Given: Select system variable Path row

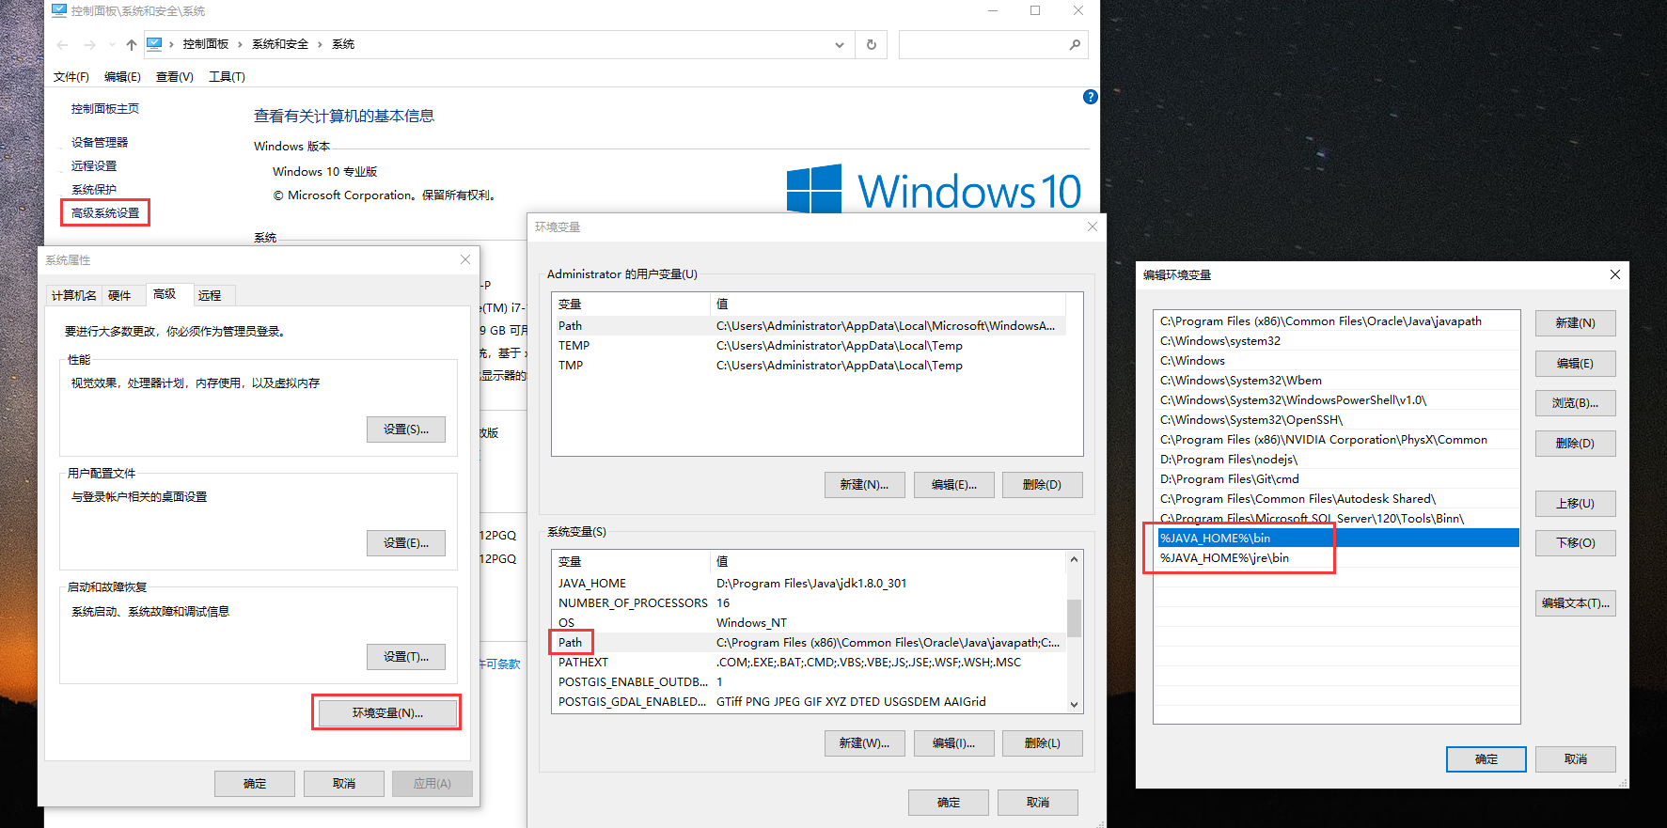Looking at the screenshot, I should pos(810,643).
